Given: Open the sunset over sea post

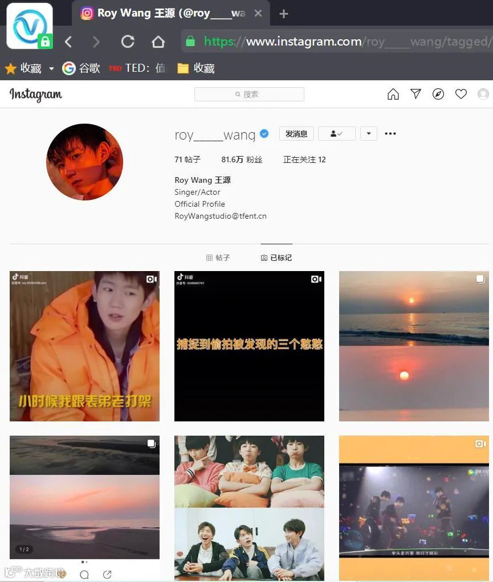Looking at the screenshot, I should click(414, 346).
